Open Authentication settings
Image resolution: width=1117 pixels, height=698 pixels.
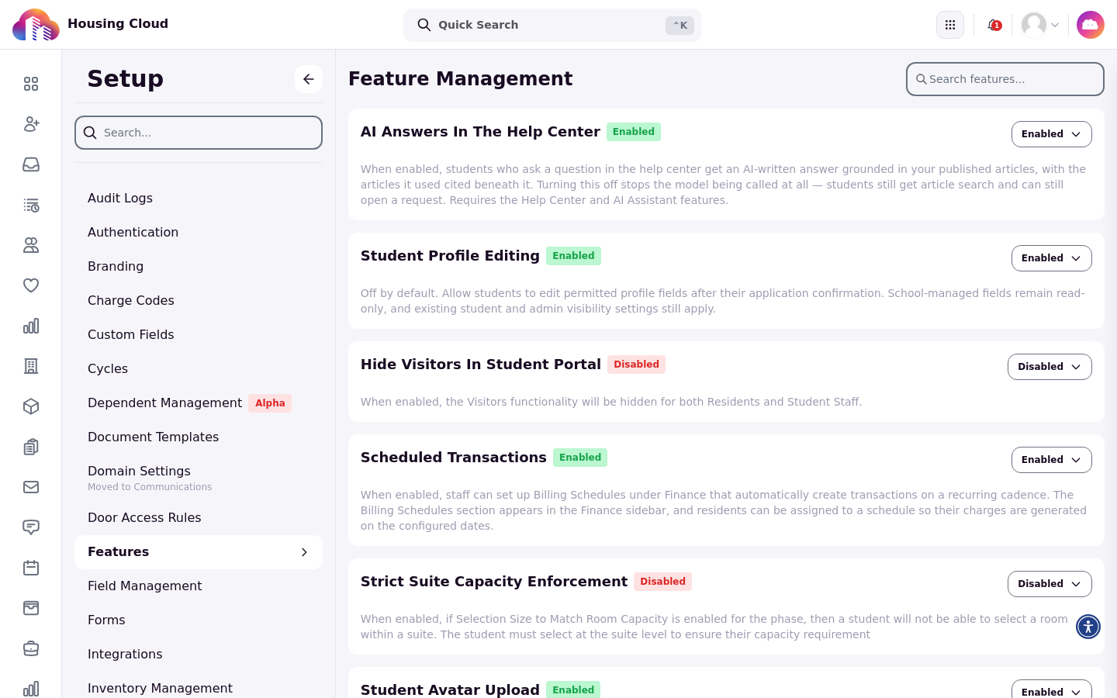(x=133, y=233)
